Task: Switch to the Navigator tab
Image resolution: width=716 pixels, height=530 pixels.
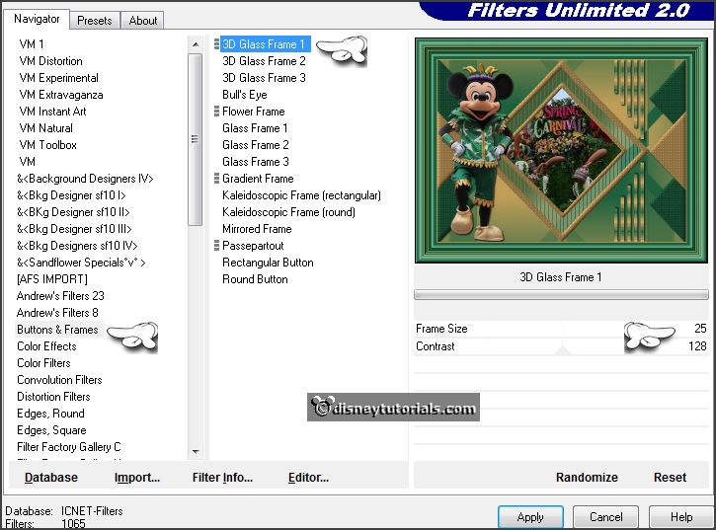Action: [37, 19]
